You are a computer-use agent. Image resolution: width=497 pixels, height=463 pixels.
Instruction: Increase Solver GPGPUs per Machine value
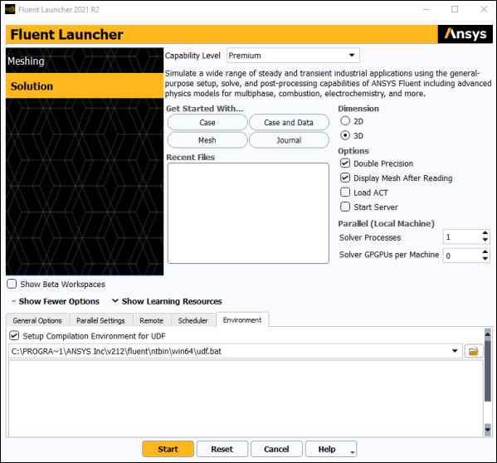pyautogui.click(x=485, y=252)
